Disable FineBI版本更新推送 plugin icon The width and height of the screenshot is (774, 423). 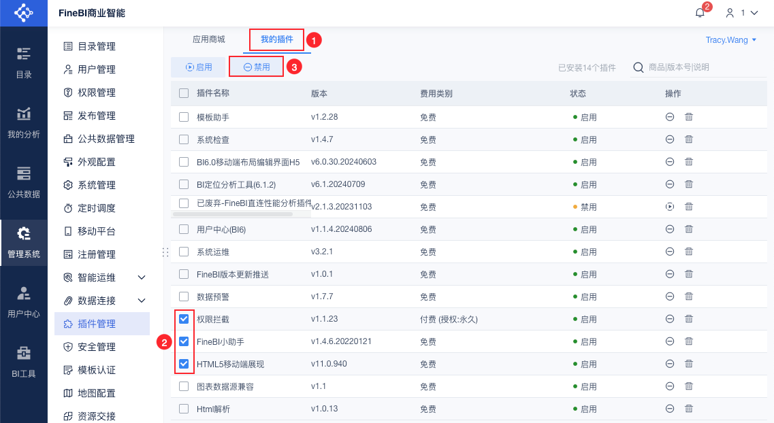click(670, 274)
